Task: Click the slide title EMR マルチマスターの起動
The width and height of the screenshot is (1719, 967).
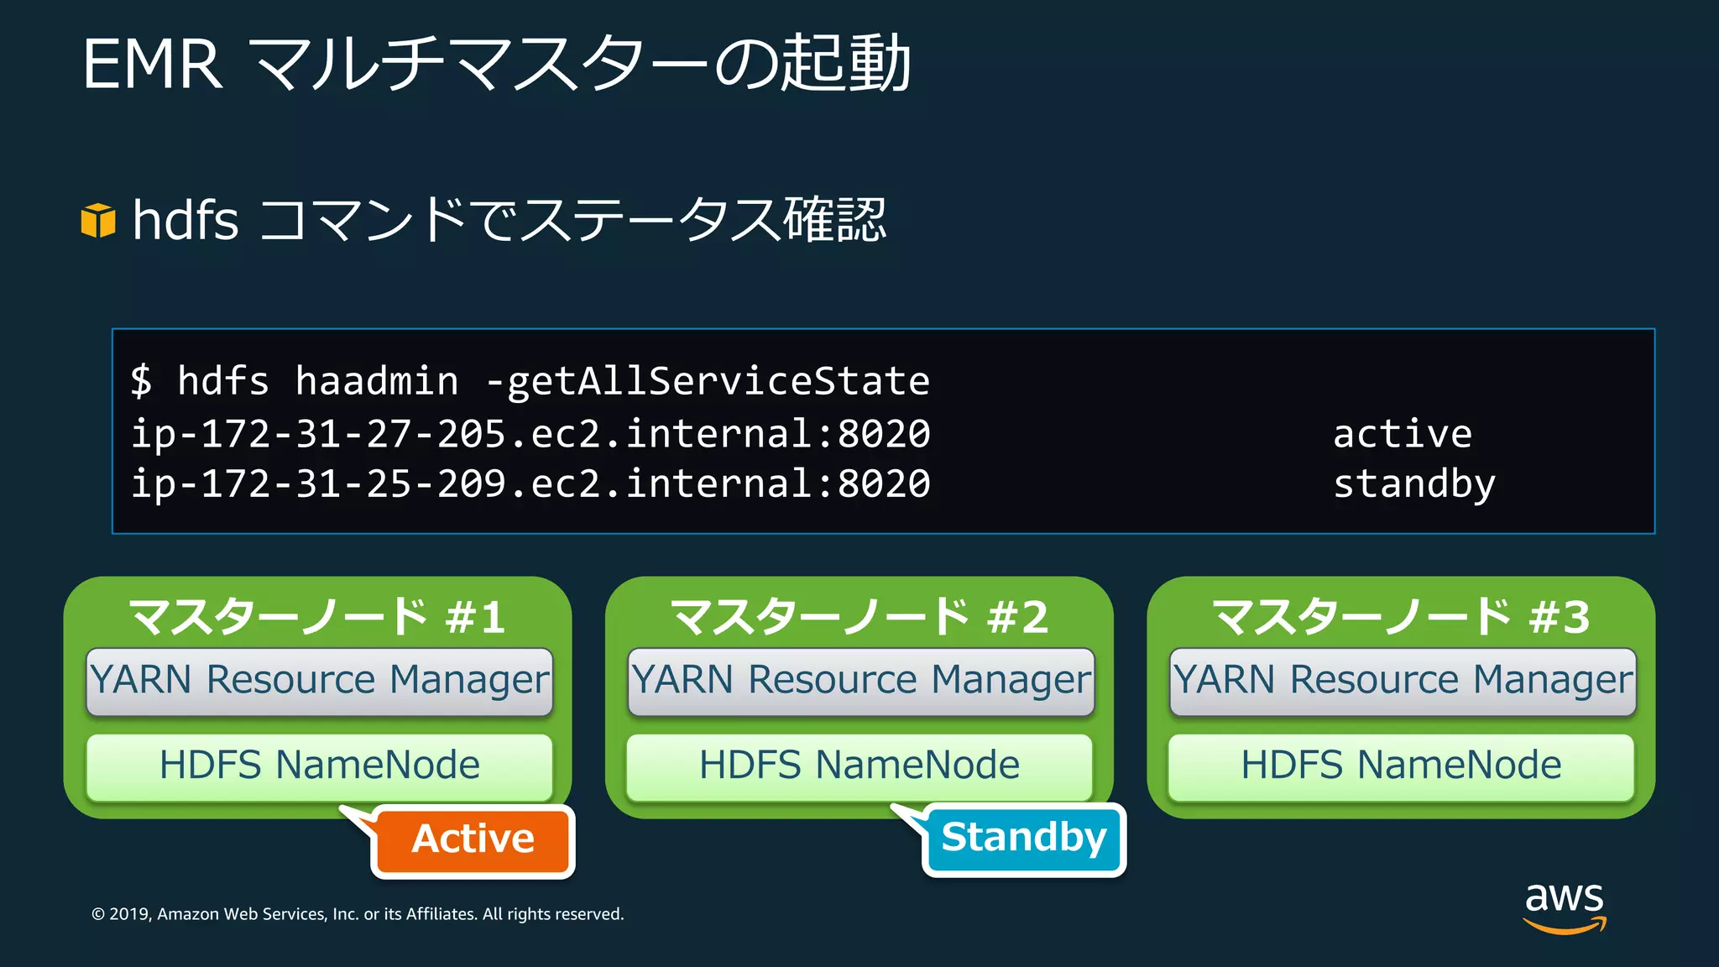Action: 496,63
